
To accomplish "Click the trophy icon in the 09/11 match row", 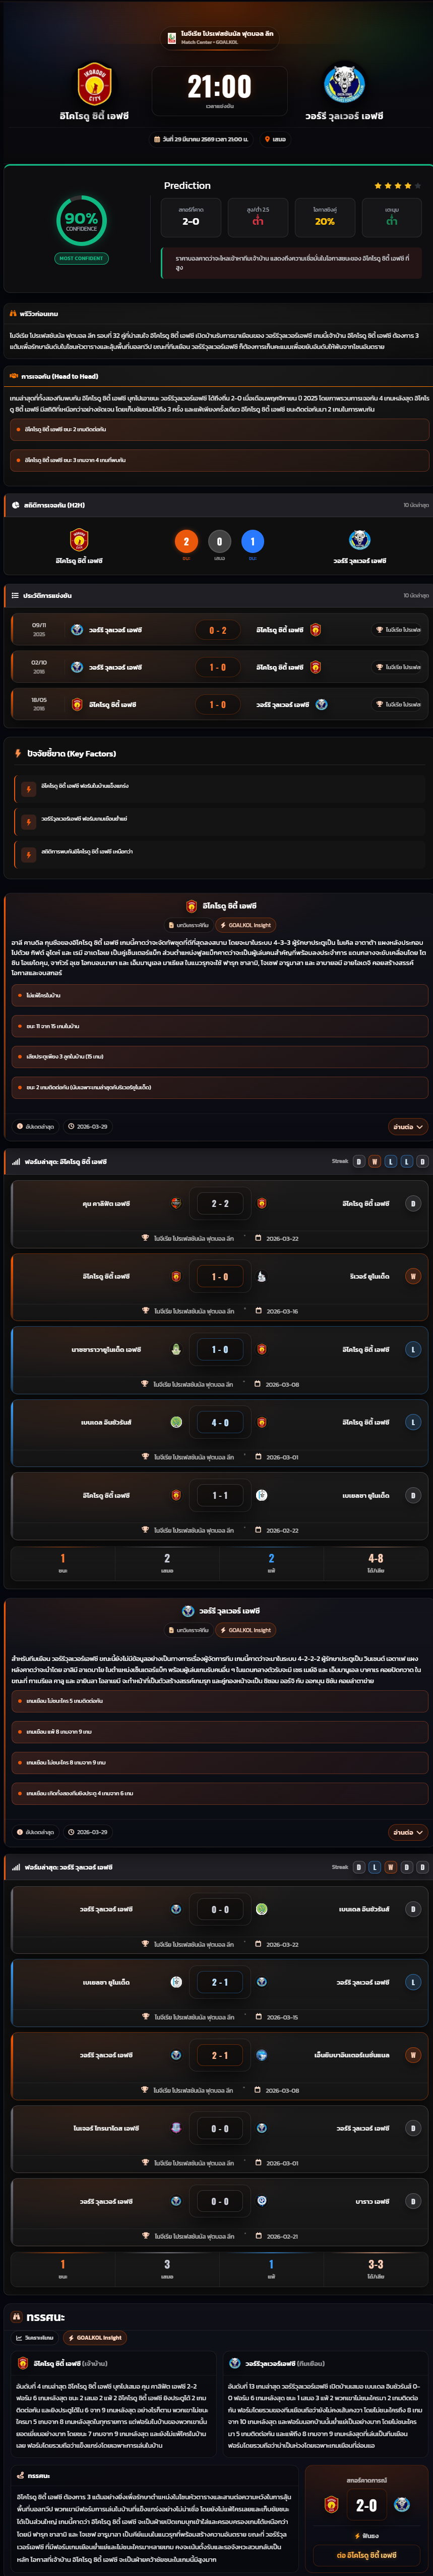I will point(379,630).
